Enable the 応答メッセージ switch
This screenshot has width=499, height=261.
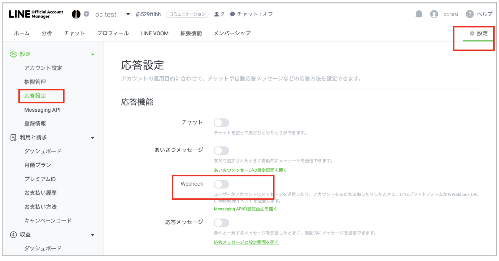point(221,223)
